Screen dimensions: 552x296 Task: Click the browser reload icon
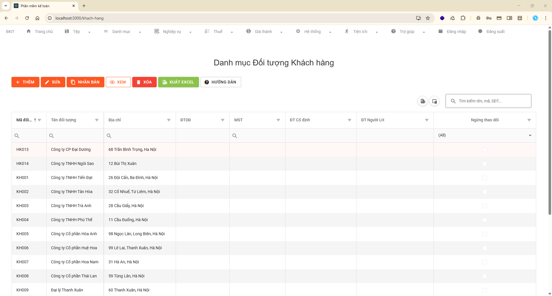[27, 18]
